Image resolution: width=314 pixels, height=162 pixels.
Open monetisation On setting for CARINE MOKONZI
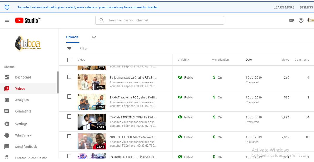220,117
